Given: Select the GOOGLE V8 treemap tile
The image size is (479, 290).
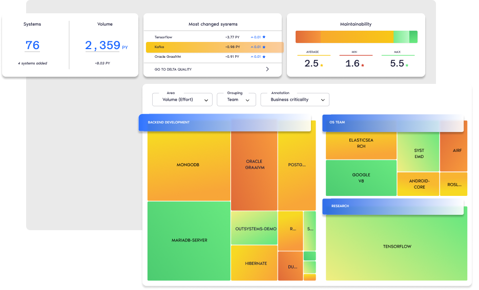Looking at the screenshot, I should 361,178.
